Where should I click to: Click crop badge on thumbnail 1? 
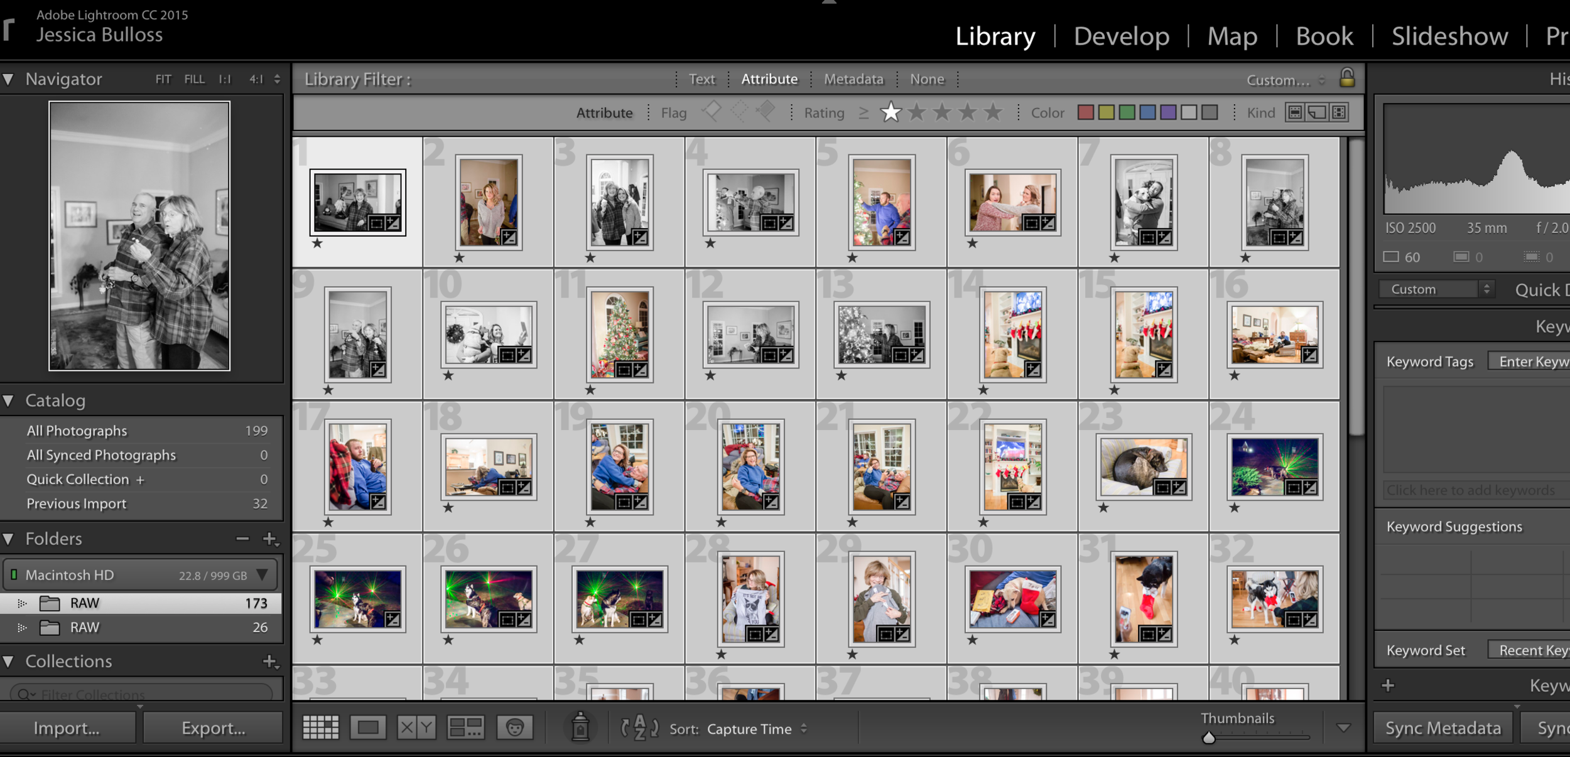(x=377, y=223)
